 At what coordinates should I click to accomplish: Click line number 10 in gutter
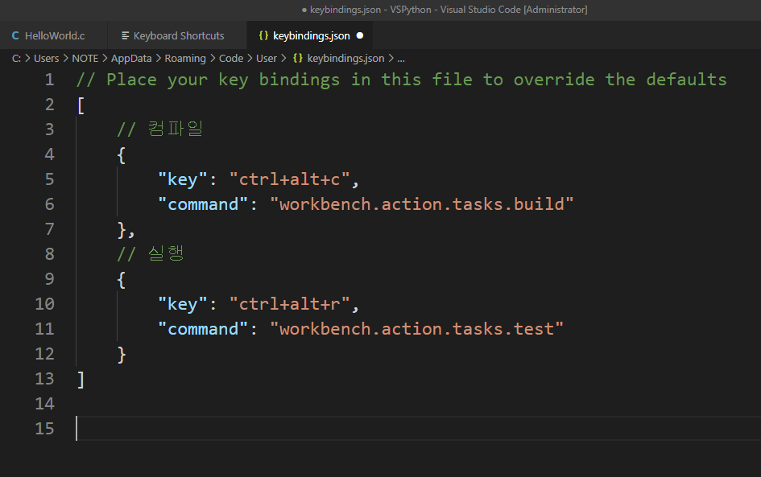click(x=44, y=304)
